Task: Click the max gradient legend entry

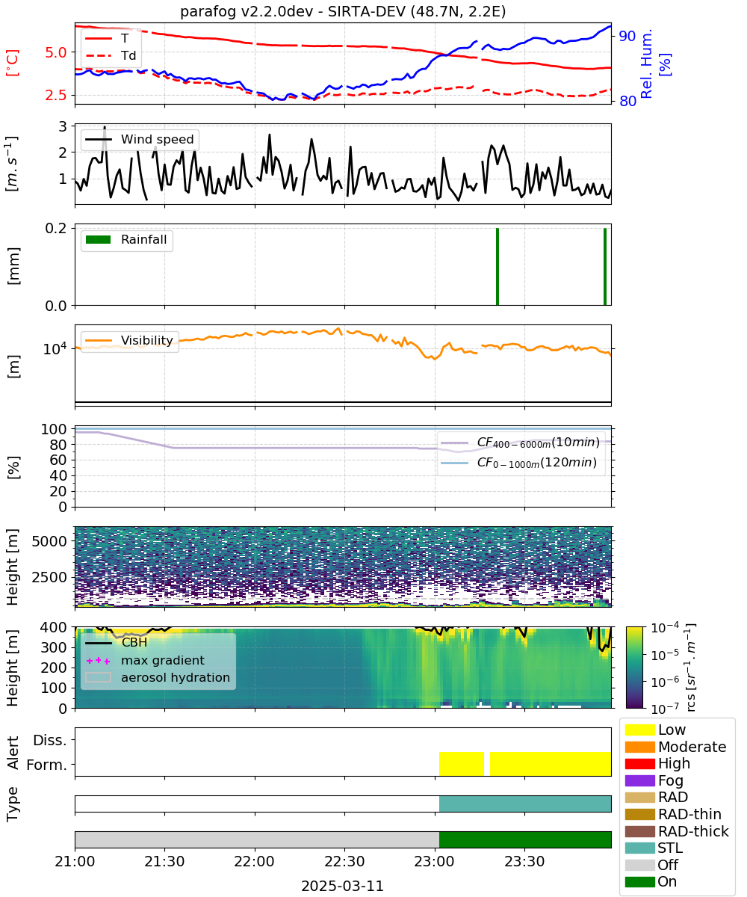Action: 145,661
